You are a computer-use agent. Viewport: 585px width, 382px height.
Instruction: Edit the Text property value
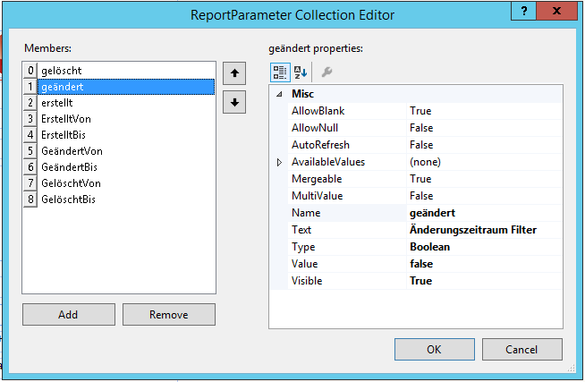483,230
